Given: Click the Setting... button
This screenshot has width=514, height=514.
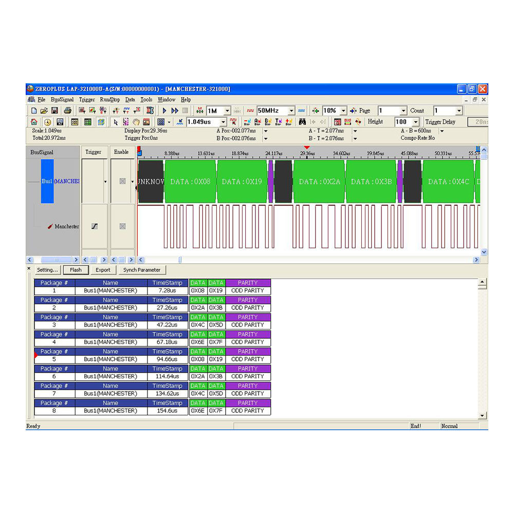Looking at the screenshot, I should [x=47, y=270].
